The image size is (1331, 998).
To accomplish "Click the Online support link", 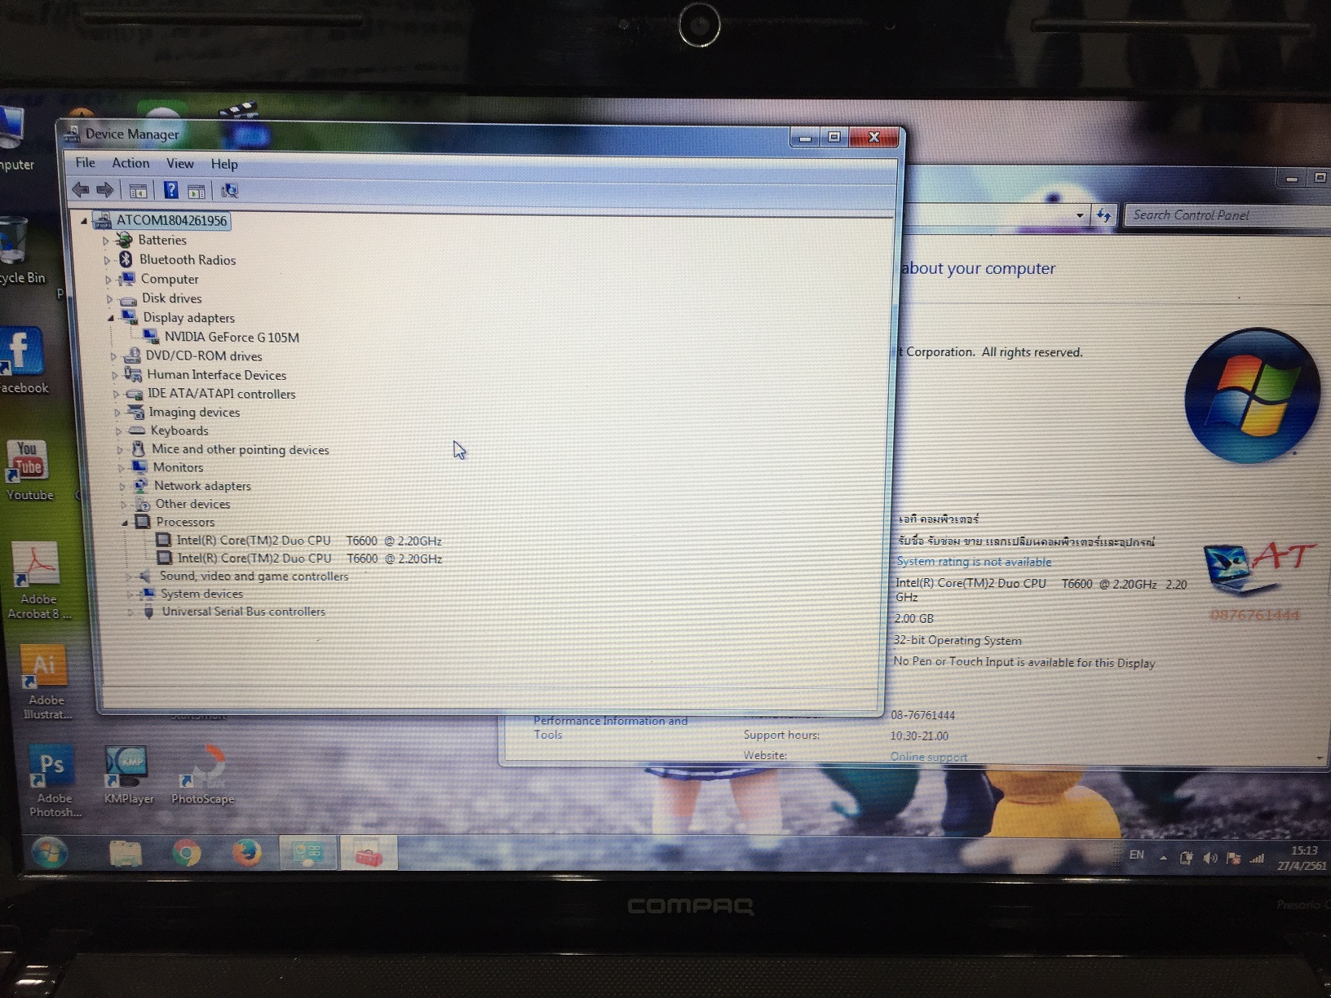I will pos(927,756).
